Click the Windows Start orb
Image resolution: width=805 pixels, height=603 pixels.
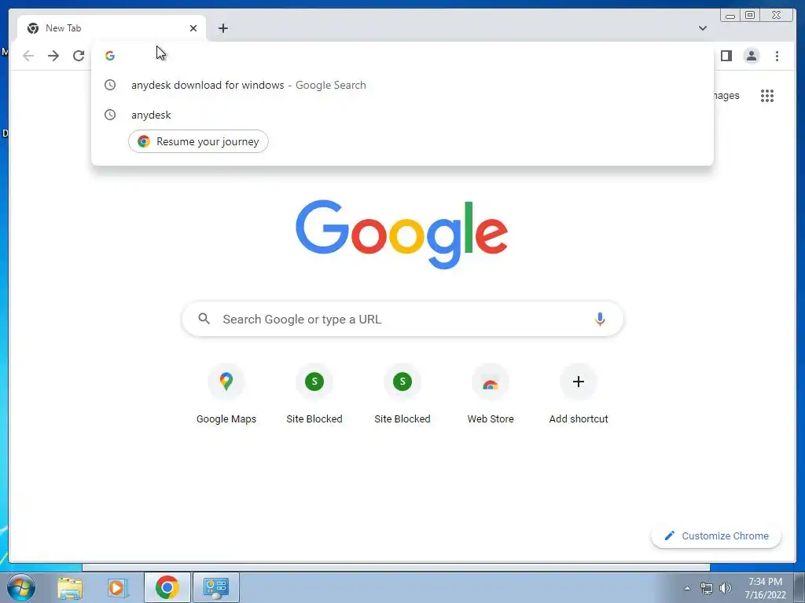click(x=21, y=587)
